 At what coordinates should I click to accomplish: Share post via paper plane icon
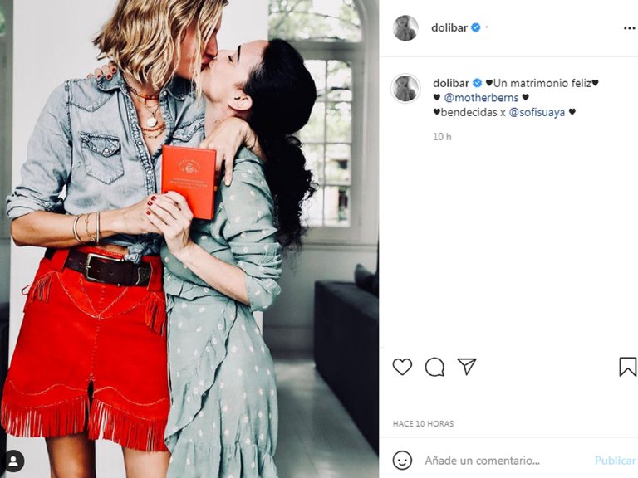(x=467, y=366)
